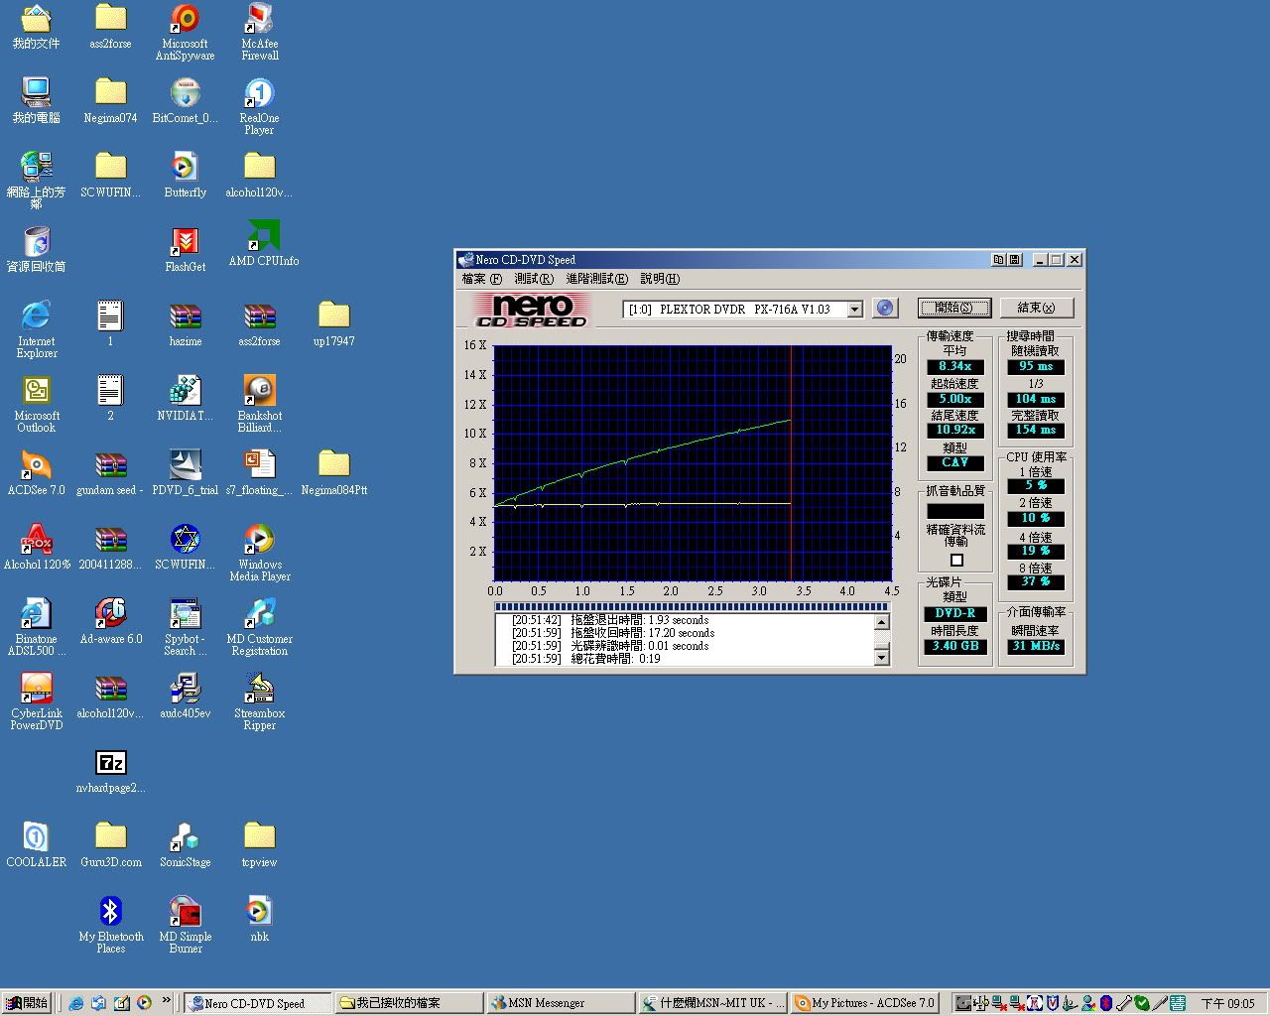Open Alcohol 120% desktop icon
This screenshot has height=1016, width=1270.
(37, 547)
